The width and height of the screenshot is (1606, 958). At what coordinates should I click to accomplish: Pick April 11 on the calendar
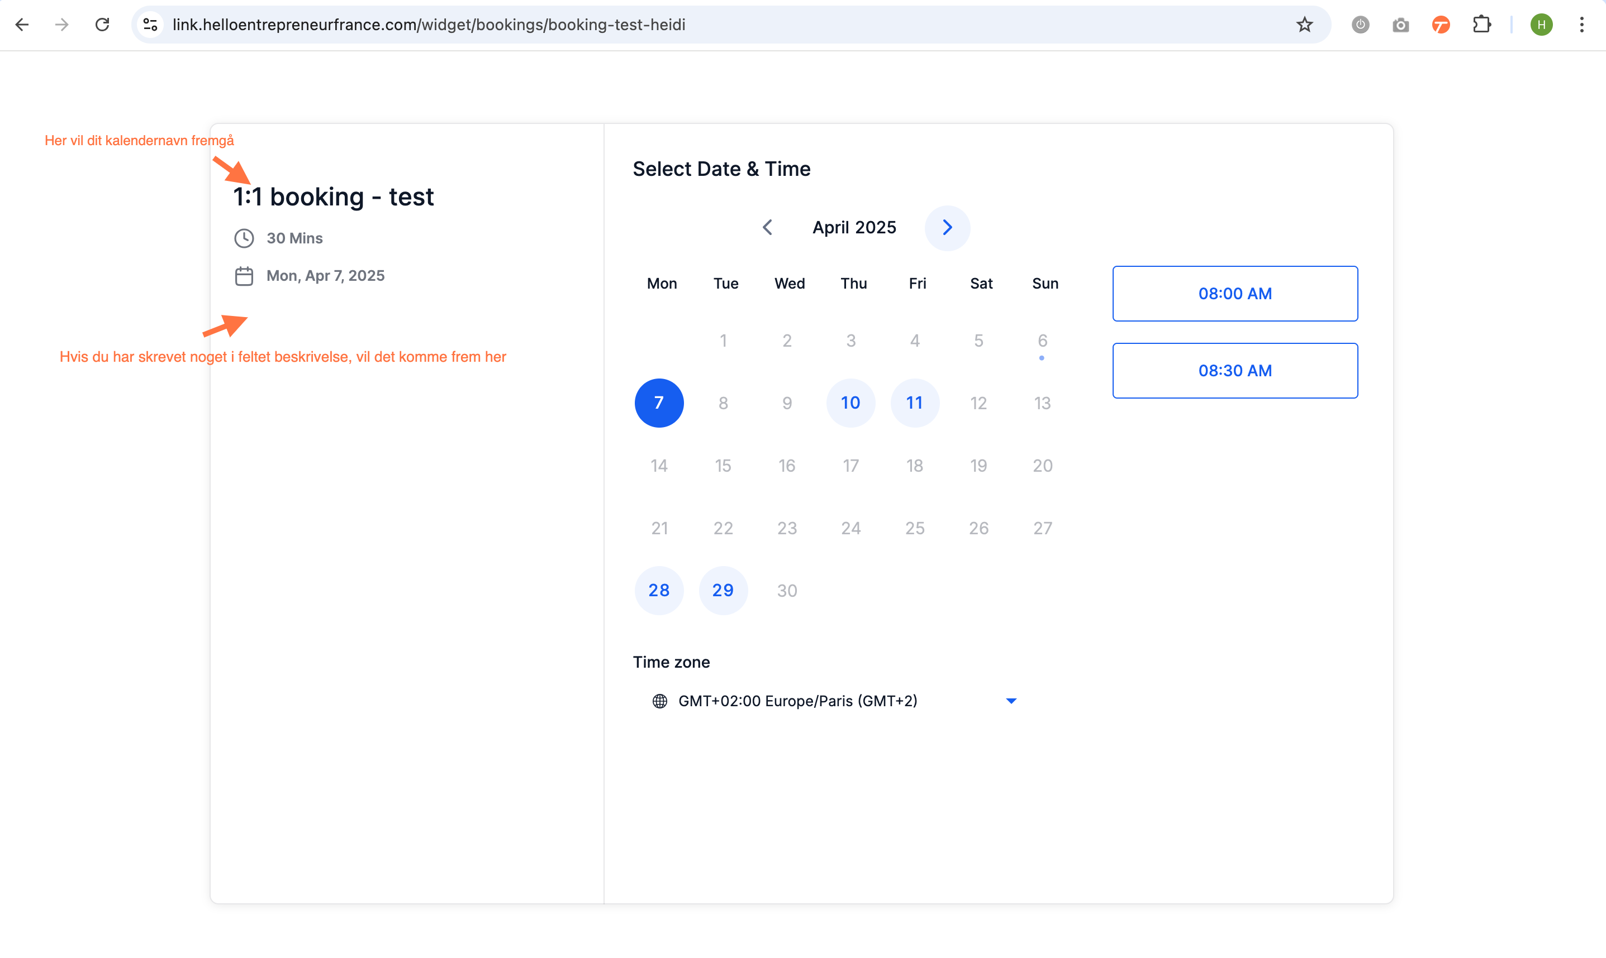click(915, 403)
